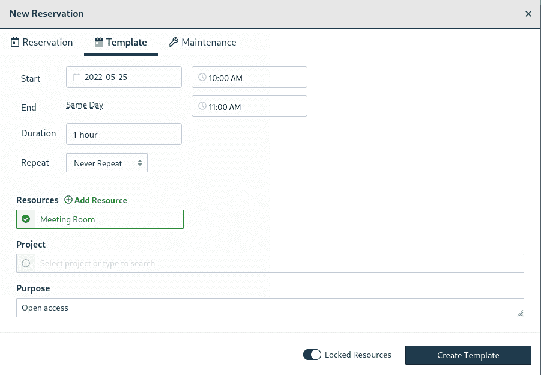Click the Add Resource link
The image size is (541, 375).
click(100, 200)
